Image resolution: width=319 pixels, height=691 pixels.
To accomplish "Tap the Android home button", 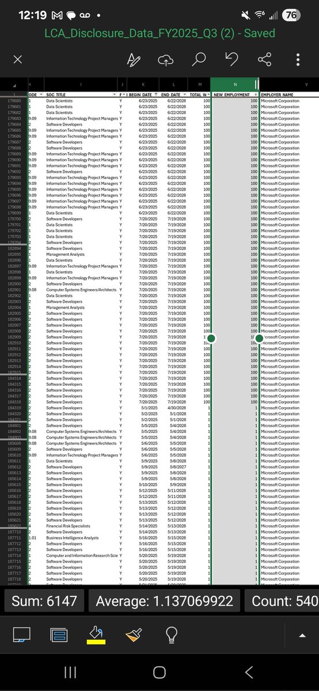I will (159, 672).
